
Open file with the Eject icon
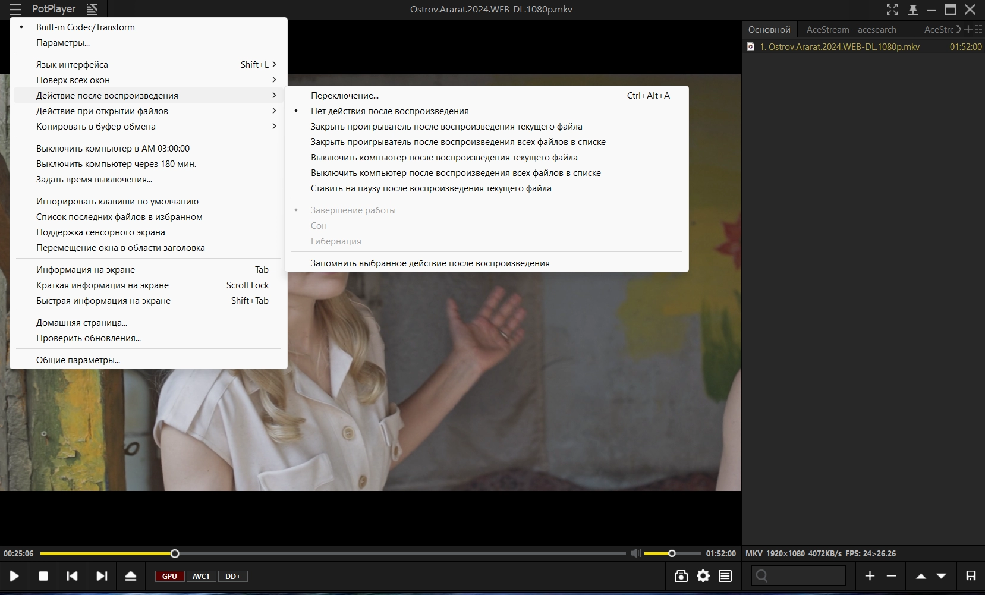[x=131, y=576]
